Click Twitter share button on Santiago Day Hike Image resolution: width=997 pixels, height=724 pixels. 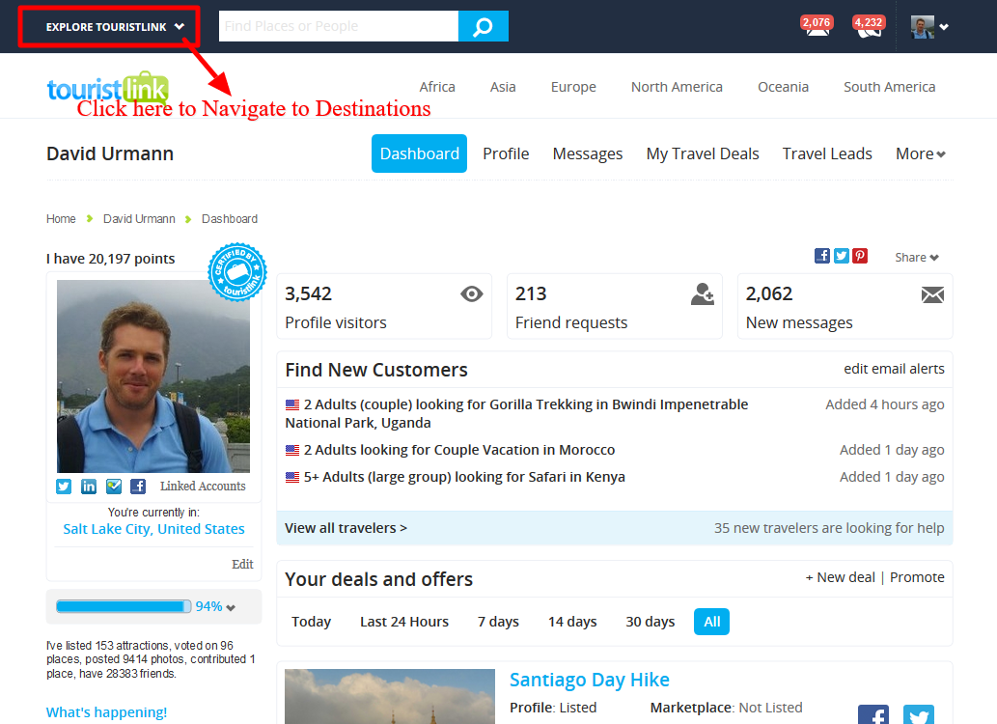tap(919, 714)
